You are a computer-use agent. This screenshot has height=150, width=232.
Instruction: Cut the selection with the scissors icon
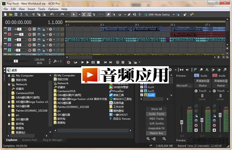tap(34, 14)
